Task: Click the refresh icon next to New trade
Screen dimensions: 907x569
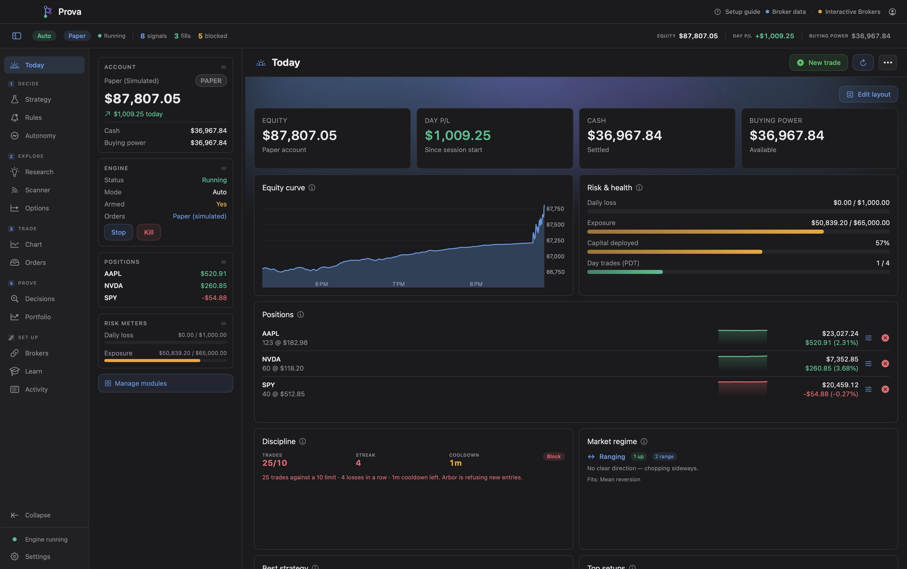Action: [x=863, y=62]
